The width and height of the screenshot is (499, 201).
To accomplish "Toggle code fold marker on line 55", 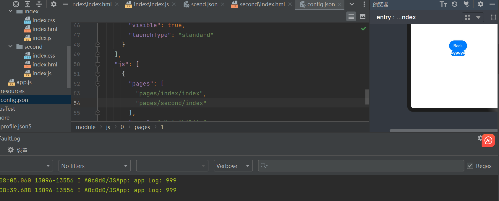I will coord(98,113).
